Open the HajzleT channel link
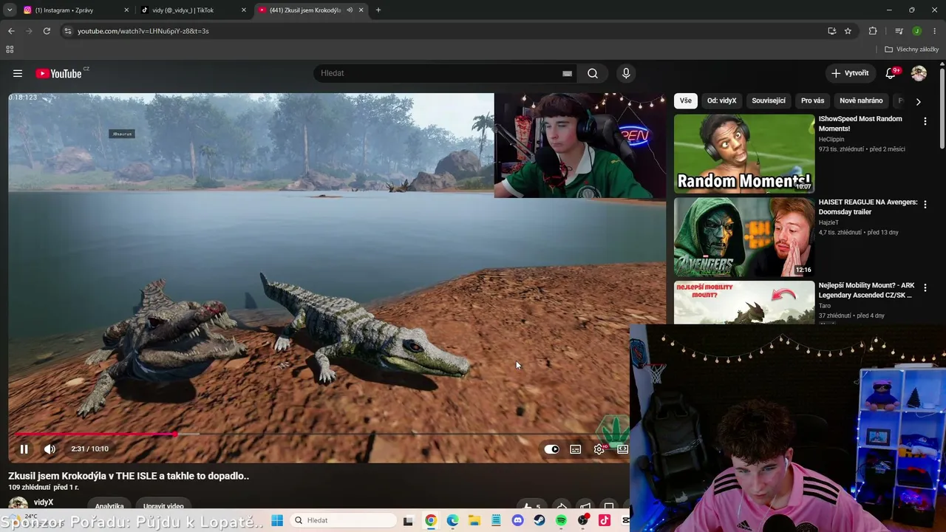Image resolution: width=946 pixels, height=532 pixels. [828, 222]
